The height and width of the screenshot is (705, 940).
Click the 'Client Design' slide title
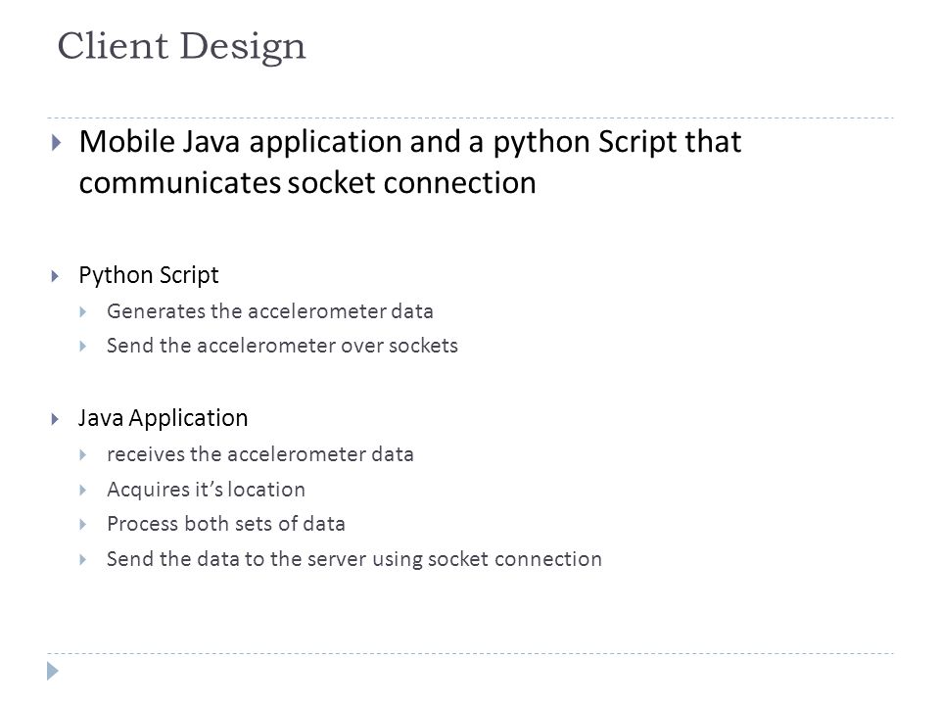182,46
